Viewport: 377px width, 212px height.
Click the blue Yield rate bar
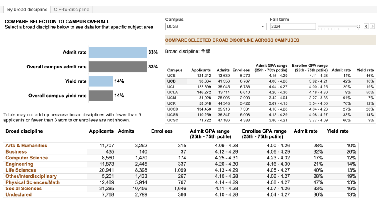click(x=101, y=81)
